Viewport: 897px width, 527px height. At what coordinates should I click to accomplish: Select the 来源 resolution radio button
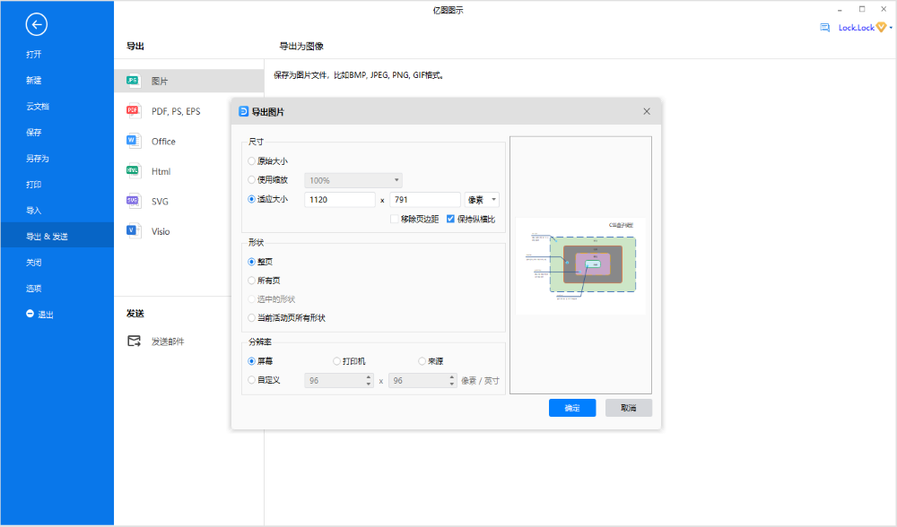click(x=422, y=361)
